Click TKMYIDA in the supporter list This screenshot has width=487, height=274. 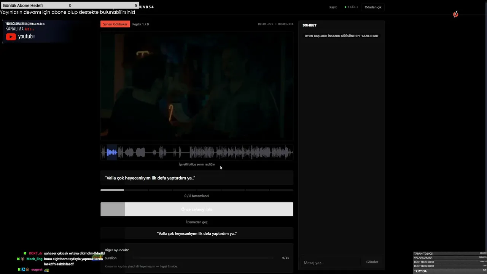point(420,271)
